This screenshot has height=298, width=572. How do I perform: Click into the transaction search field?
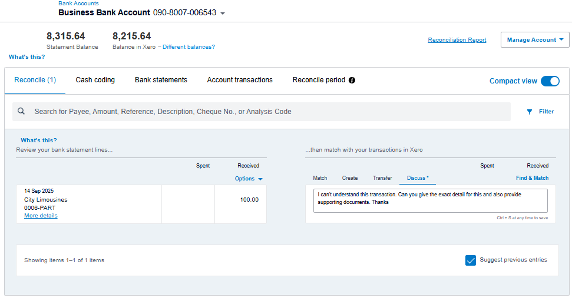click(x=265, y=112)
